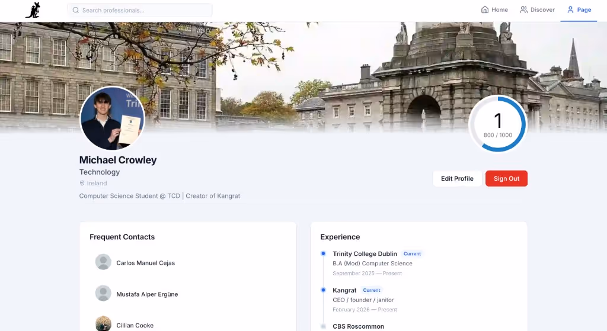Click the Edit Profile button
The image size is (607, 331).
coord(457,179)
